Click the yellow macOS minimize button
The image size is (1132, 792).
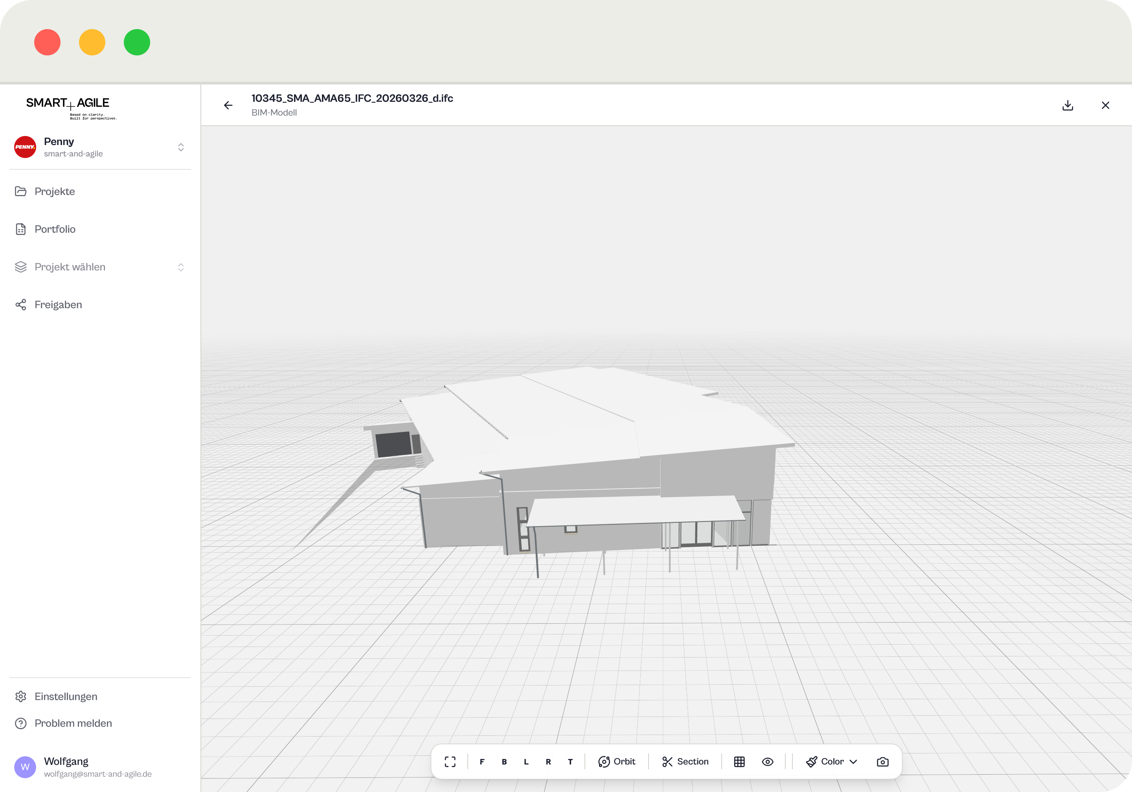(x=92, y=42)
